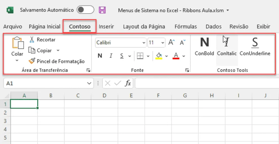Click the ConUnderline button
The height and width of the screenshot is (144, 279).
[255, 47]
